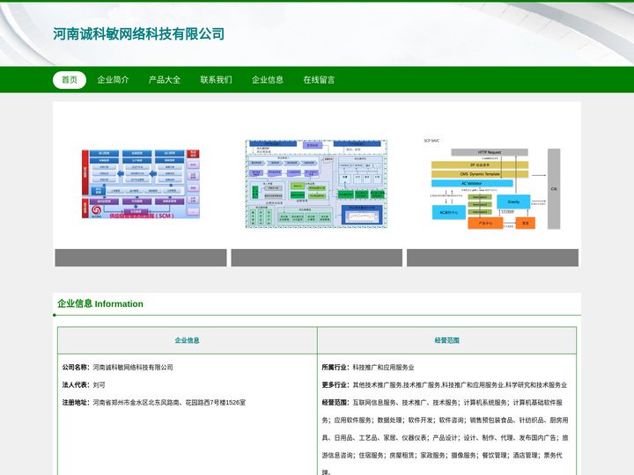The image size is (634, 475).
Task: Click the 企业信息 table column header
Action: coord(188,340)
